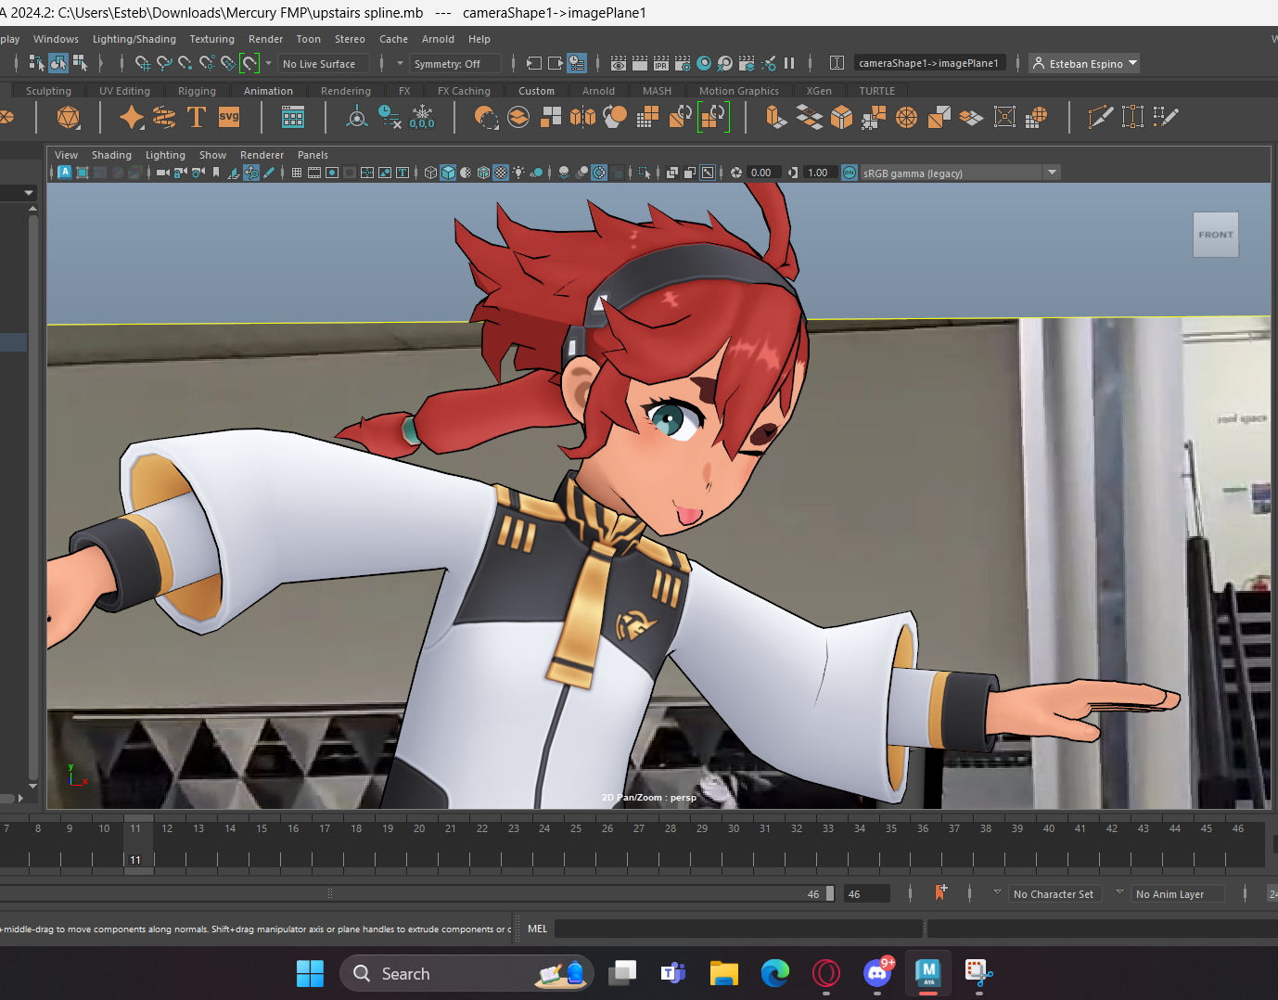Click the Snap to Grids magnet icon
This screenshot has height=1000, width=1278.
142,63
